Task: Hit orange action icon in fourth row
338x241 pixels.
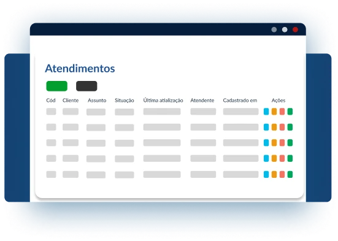Action: (274, 158)
